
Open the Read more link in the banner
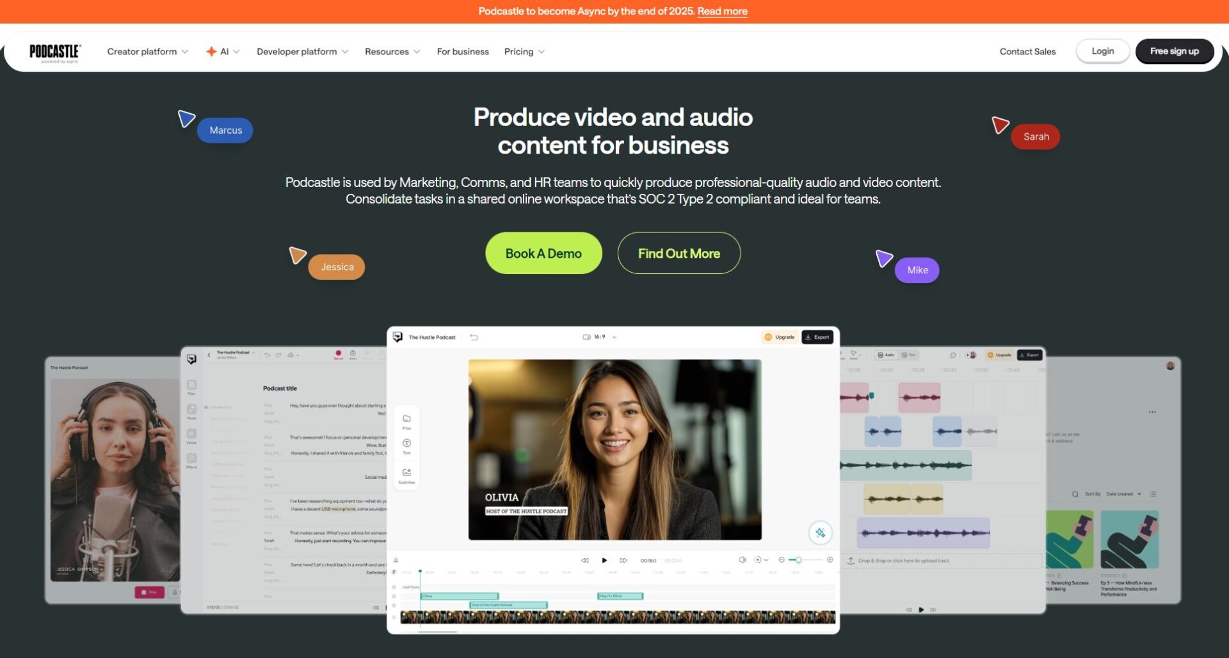pos(723,11)
